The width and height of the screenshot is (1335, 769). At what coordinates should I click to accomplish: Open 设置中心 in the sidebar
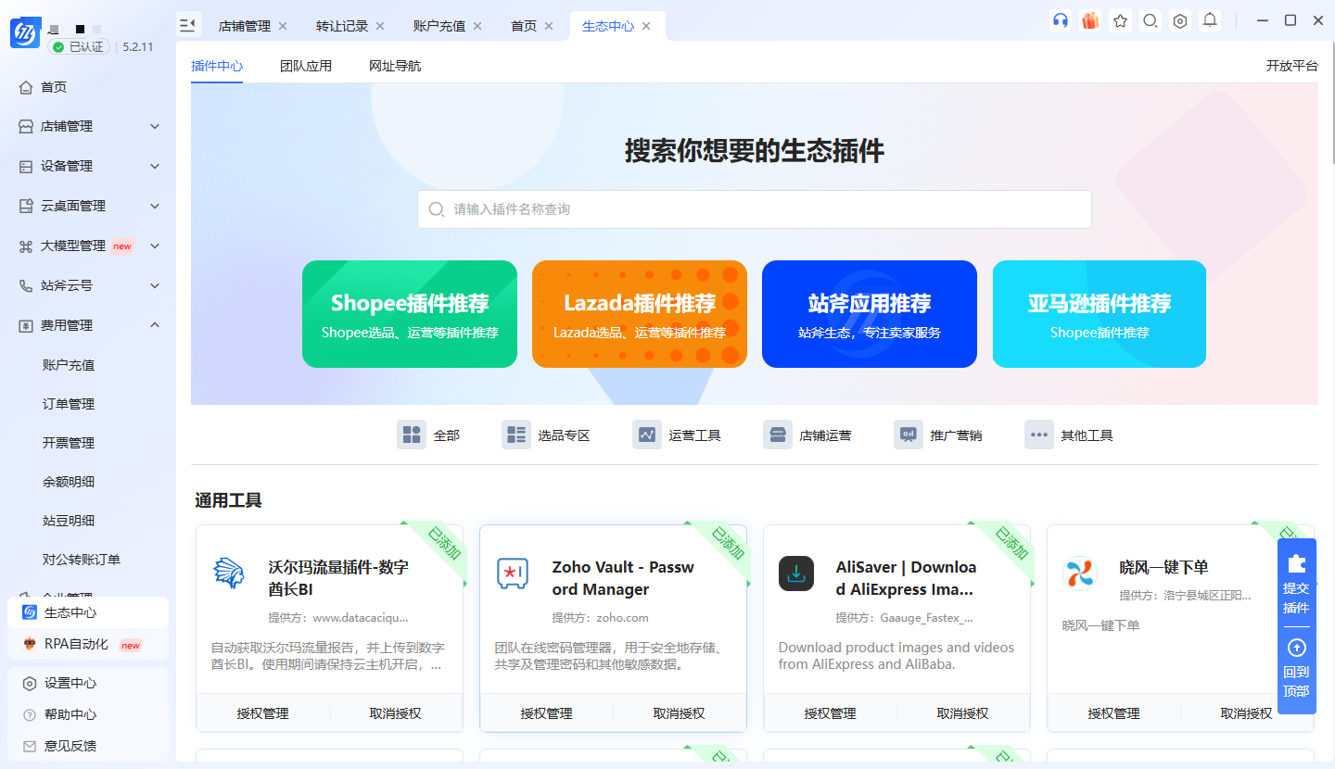[x=88, y=683]
